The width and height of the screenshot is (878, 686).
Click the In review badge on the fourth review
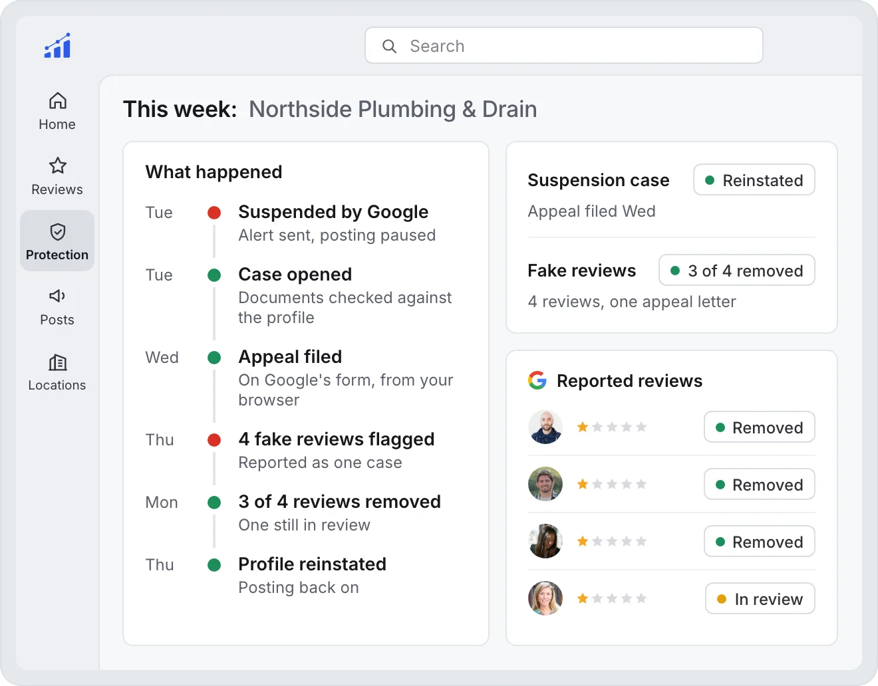tap(760, 599)
